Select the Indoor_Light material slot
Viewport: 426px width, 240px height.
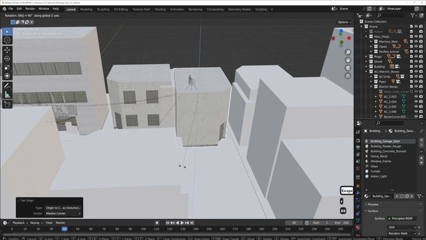click(x=390, y=176)
